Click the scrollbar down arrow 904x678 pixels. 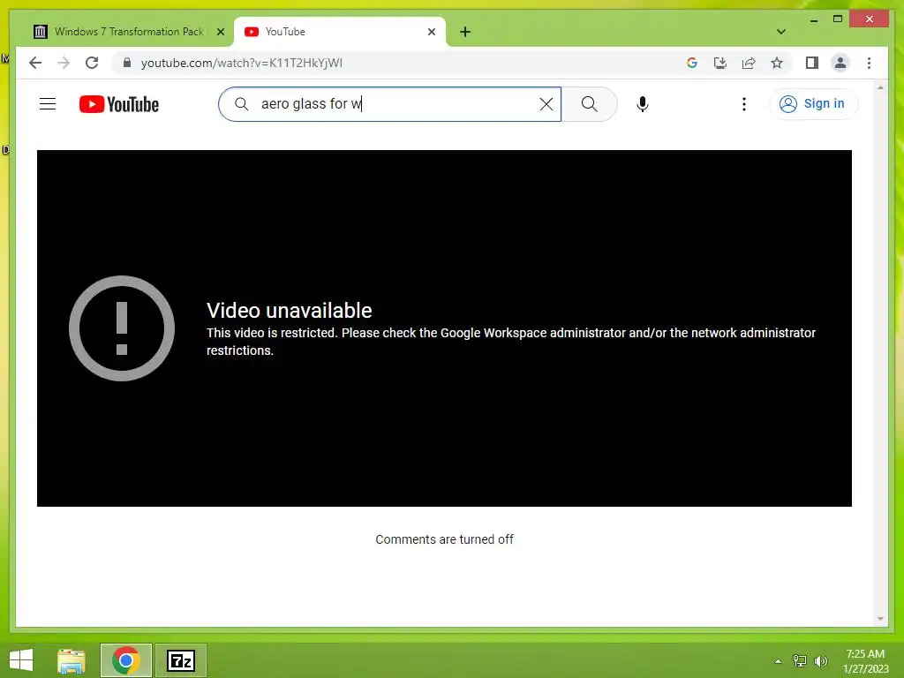point(880,619)
